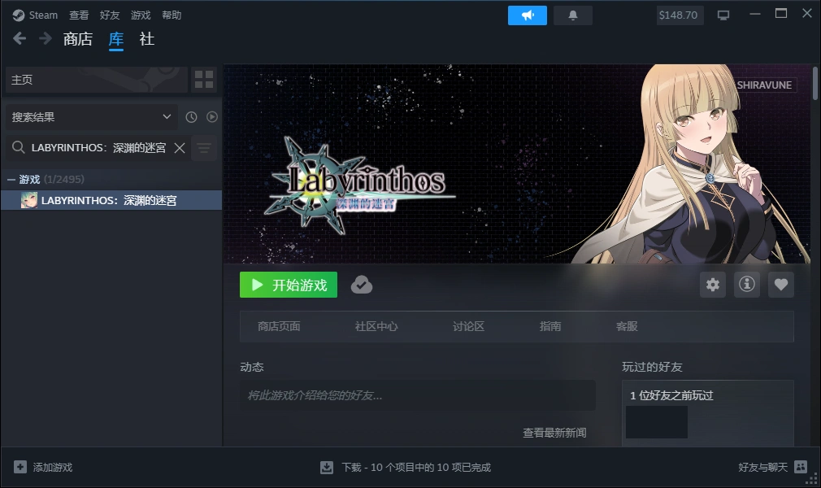Open downloads status text 10 项已完成
821x488 pixels.
coord(416,467)
